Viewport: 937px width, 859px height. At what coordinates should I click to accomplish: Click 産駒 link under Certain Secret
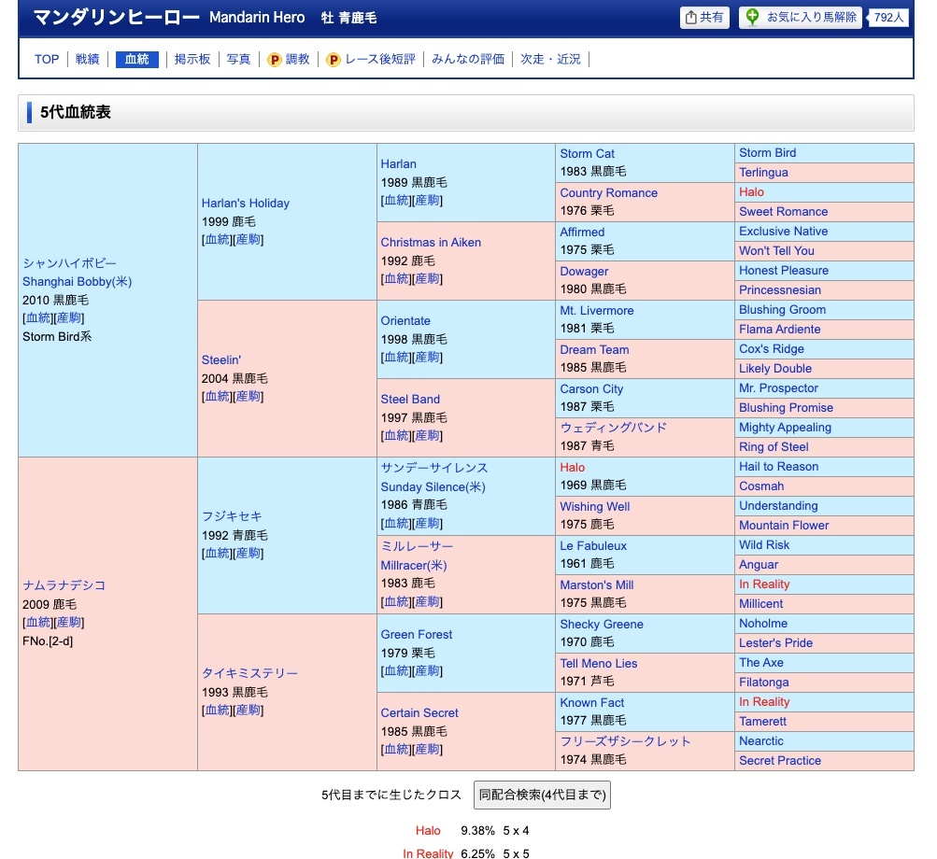pos(427,749)
